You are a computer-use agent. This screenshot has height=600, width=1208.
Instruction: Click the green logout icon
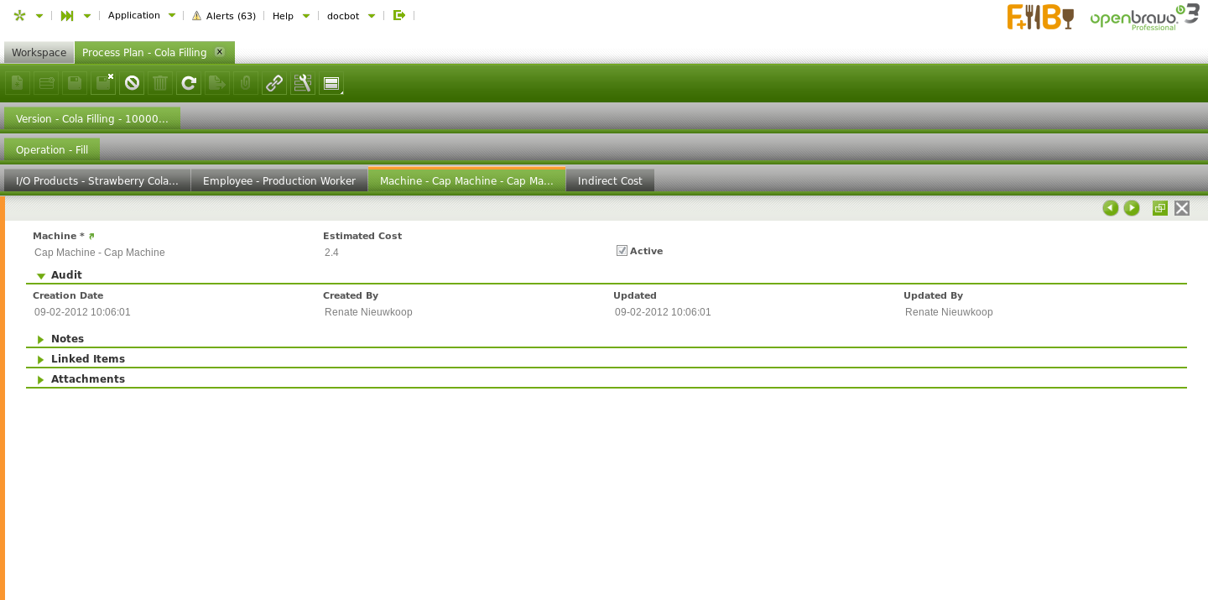[x=399, y=15]
